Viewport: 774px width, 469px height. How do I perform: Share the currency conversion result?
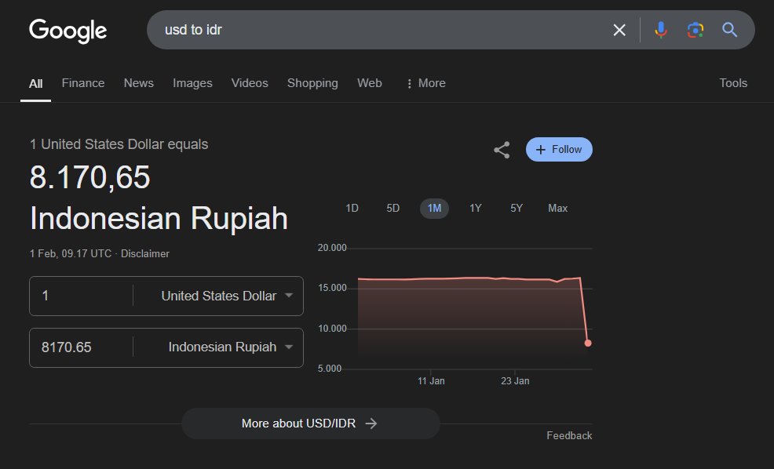pyautogui.click(x=502, y=150)
